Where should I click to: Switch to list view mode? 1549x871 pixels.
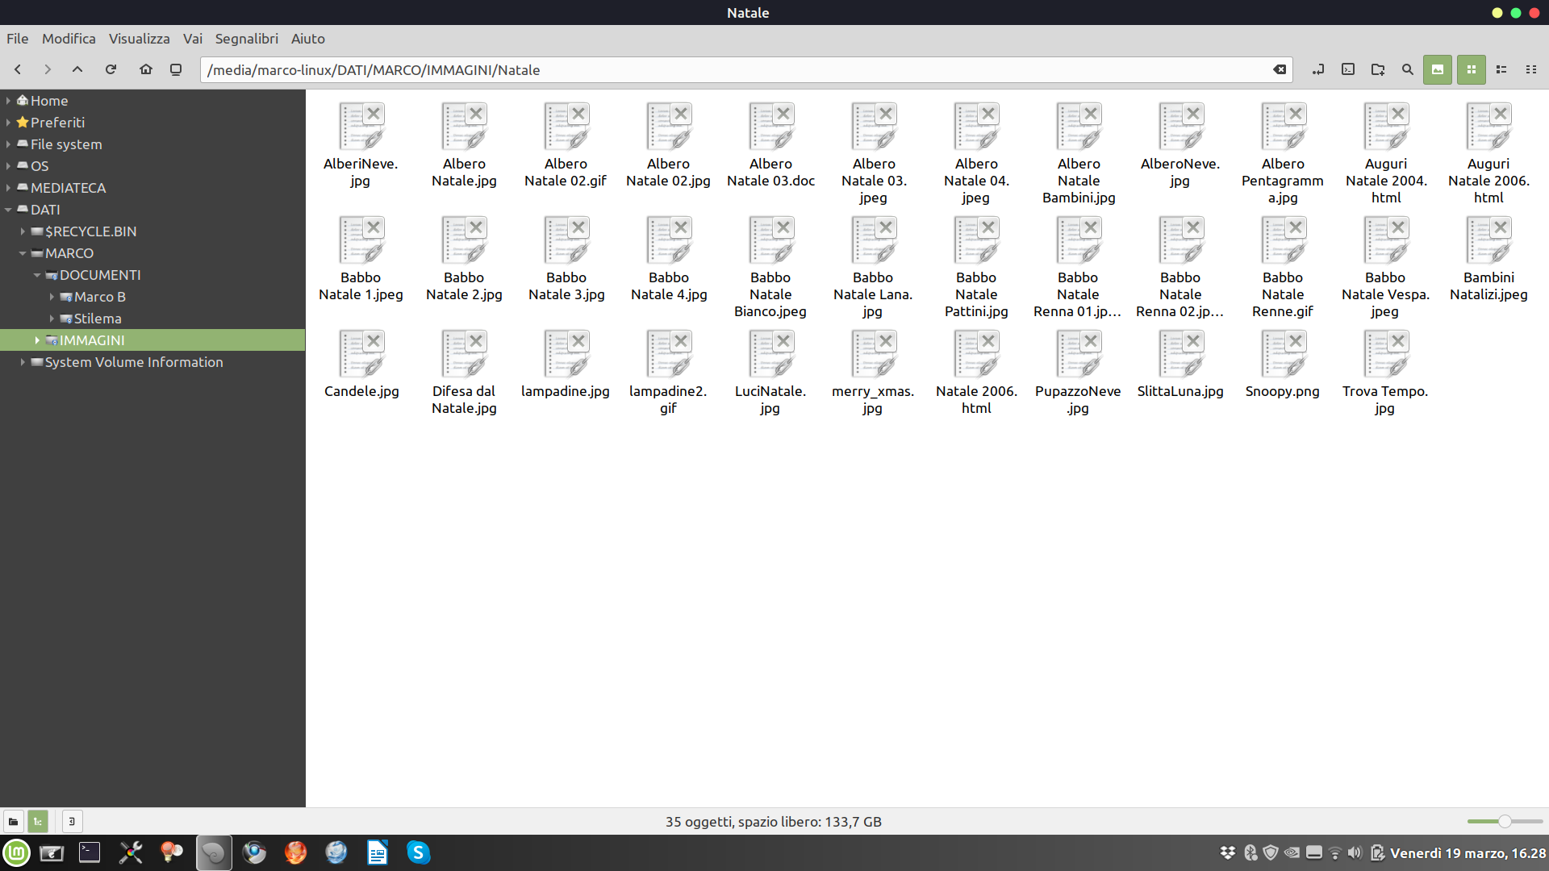[x=1501, y=69]
